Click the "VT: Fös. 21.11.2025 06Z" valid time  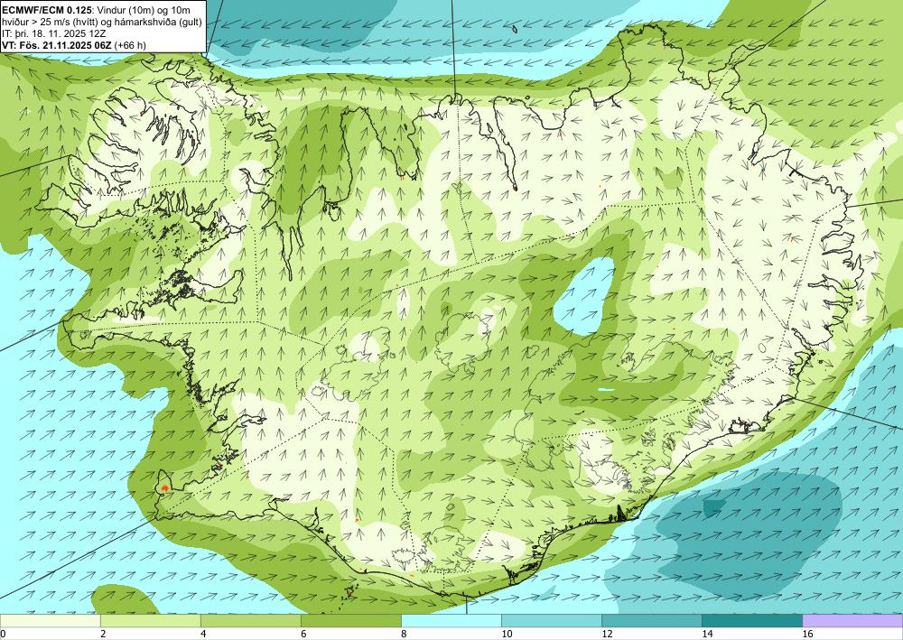(x=58, y=45)
